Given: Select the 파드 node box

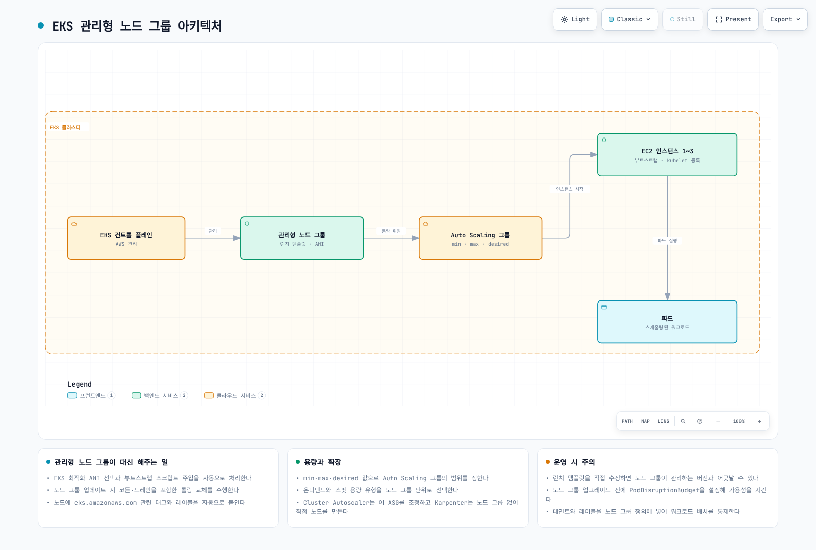Looking at the screenshot, I should [x=667, y=322].
